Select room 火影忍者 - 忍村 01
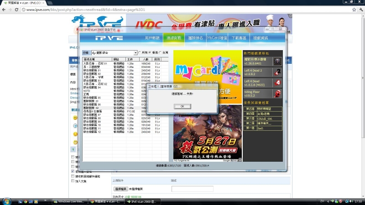365x205 pixels. [125, 63]
